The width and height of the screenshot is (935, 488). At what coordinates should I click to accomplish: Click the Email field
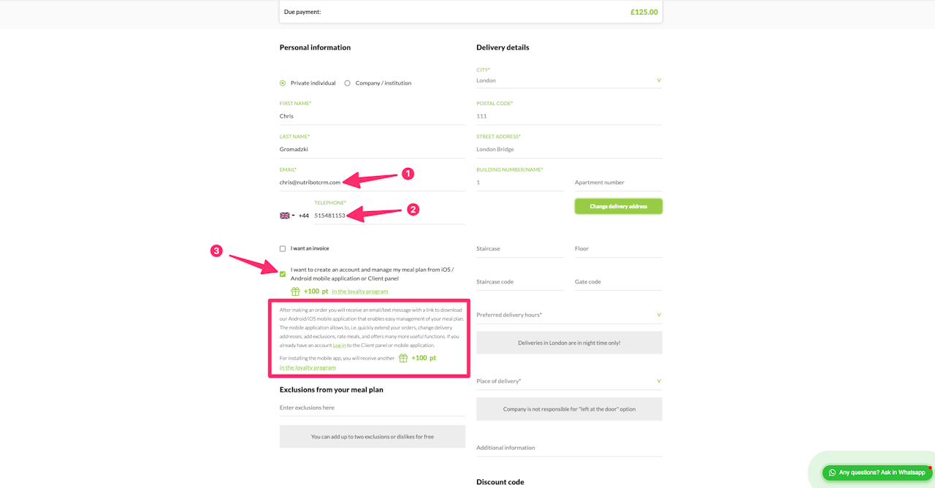tap(372, 183)
